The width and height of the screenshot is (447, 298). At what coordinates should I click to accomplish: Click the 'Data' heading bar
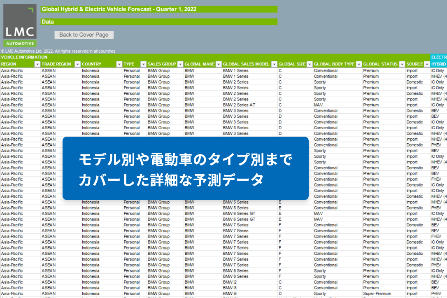tap(159, 22)
